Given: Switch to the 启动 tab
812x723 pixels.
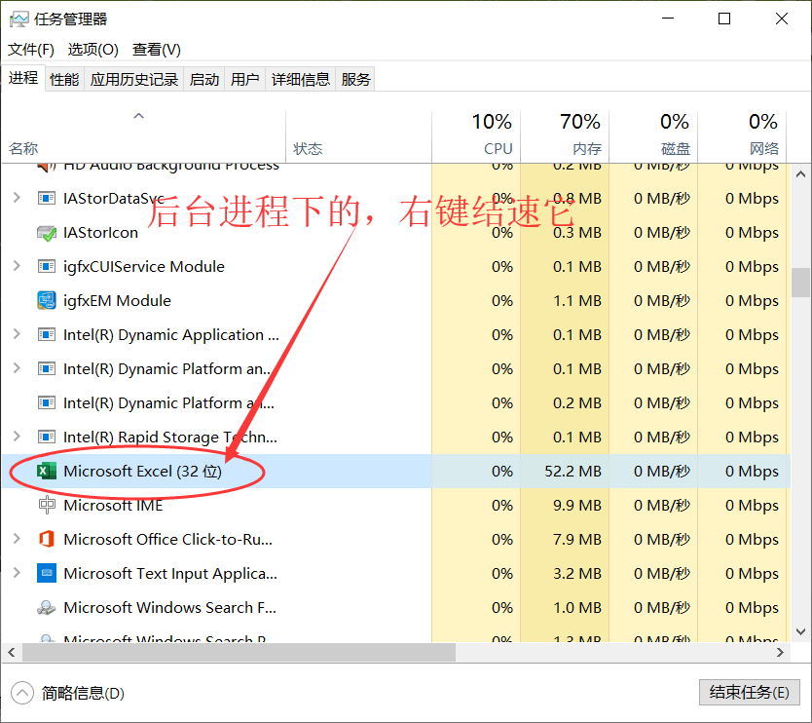Looking at the screenshot, I should click(x=204, y=79).
